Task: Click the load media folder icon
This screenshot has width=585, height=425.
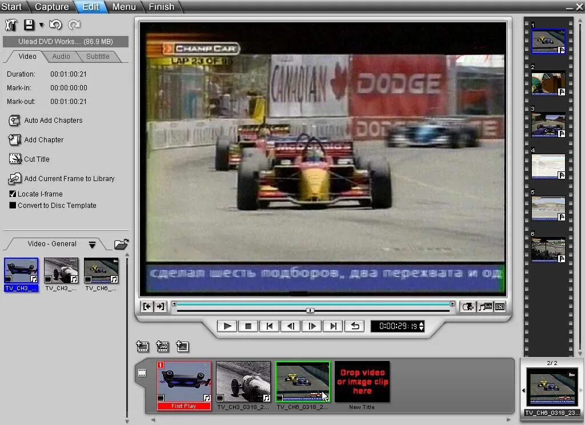Action: point(121,244)
